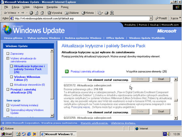Open the Edycja menu
The image size is (182, 137).
pos(15,7)
